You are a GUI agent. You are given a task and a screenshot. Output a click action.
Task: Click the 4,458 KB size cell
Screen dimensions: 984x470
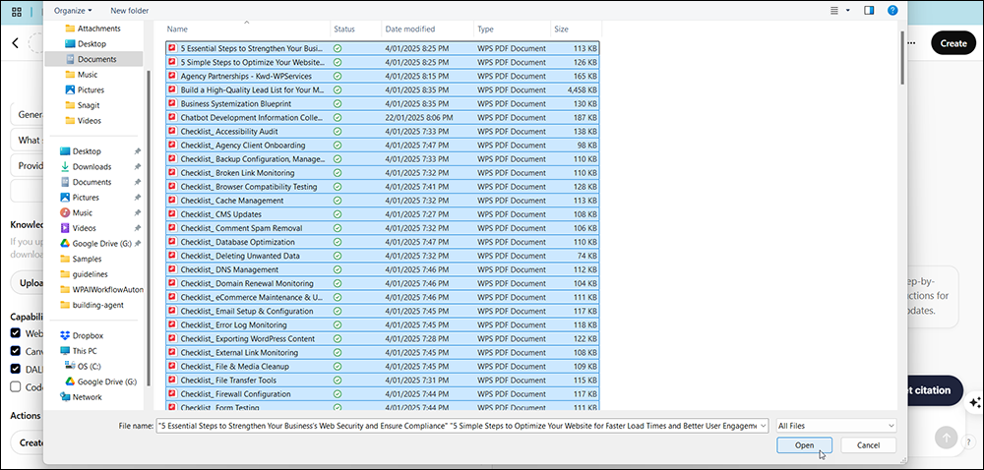point(582,89)
